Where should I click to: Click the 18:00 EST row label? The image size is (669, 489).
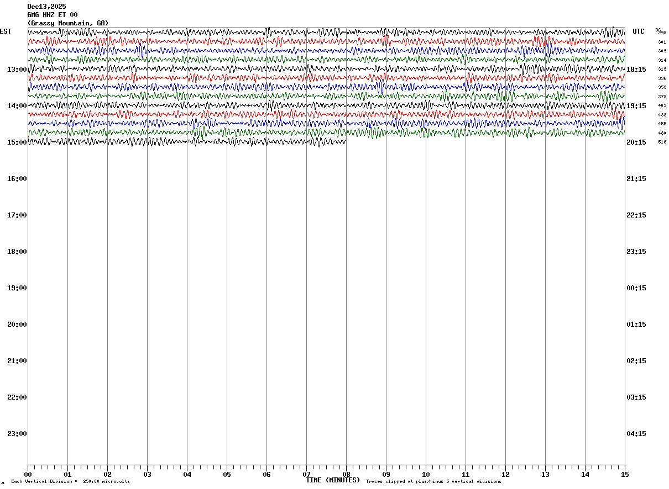(17, 252)
